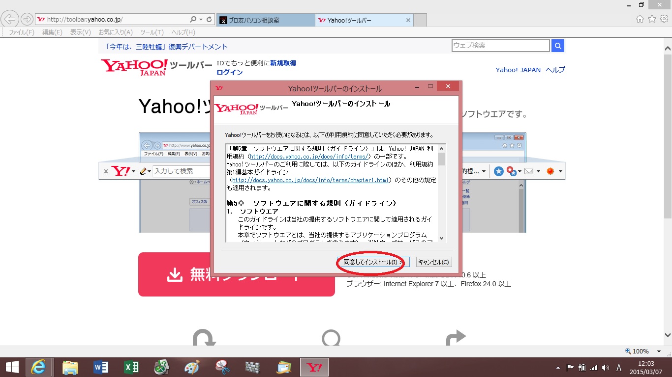Viewport: 672px width, 377px height.
Task: Open the ヘルプ(H) menu in menu bar
Action: 183,32
